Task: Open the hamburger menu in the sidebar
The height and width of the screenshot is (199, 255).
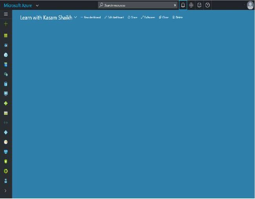Action: [6, 14]
